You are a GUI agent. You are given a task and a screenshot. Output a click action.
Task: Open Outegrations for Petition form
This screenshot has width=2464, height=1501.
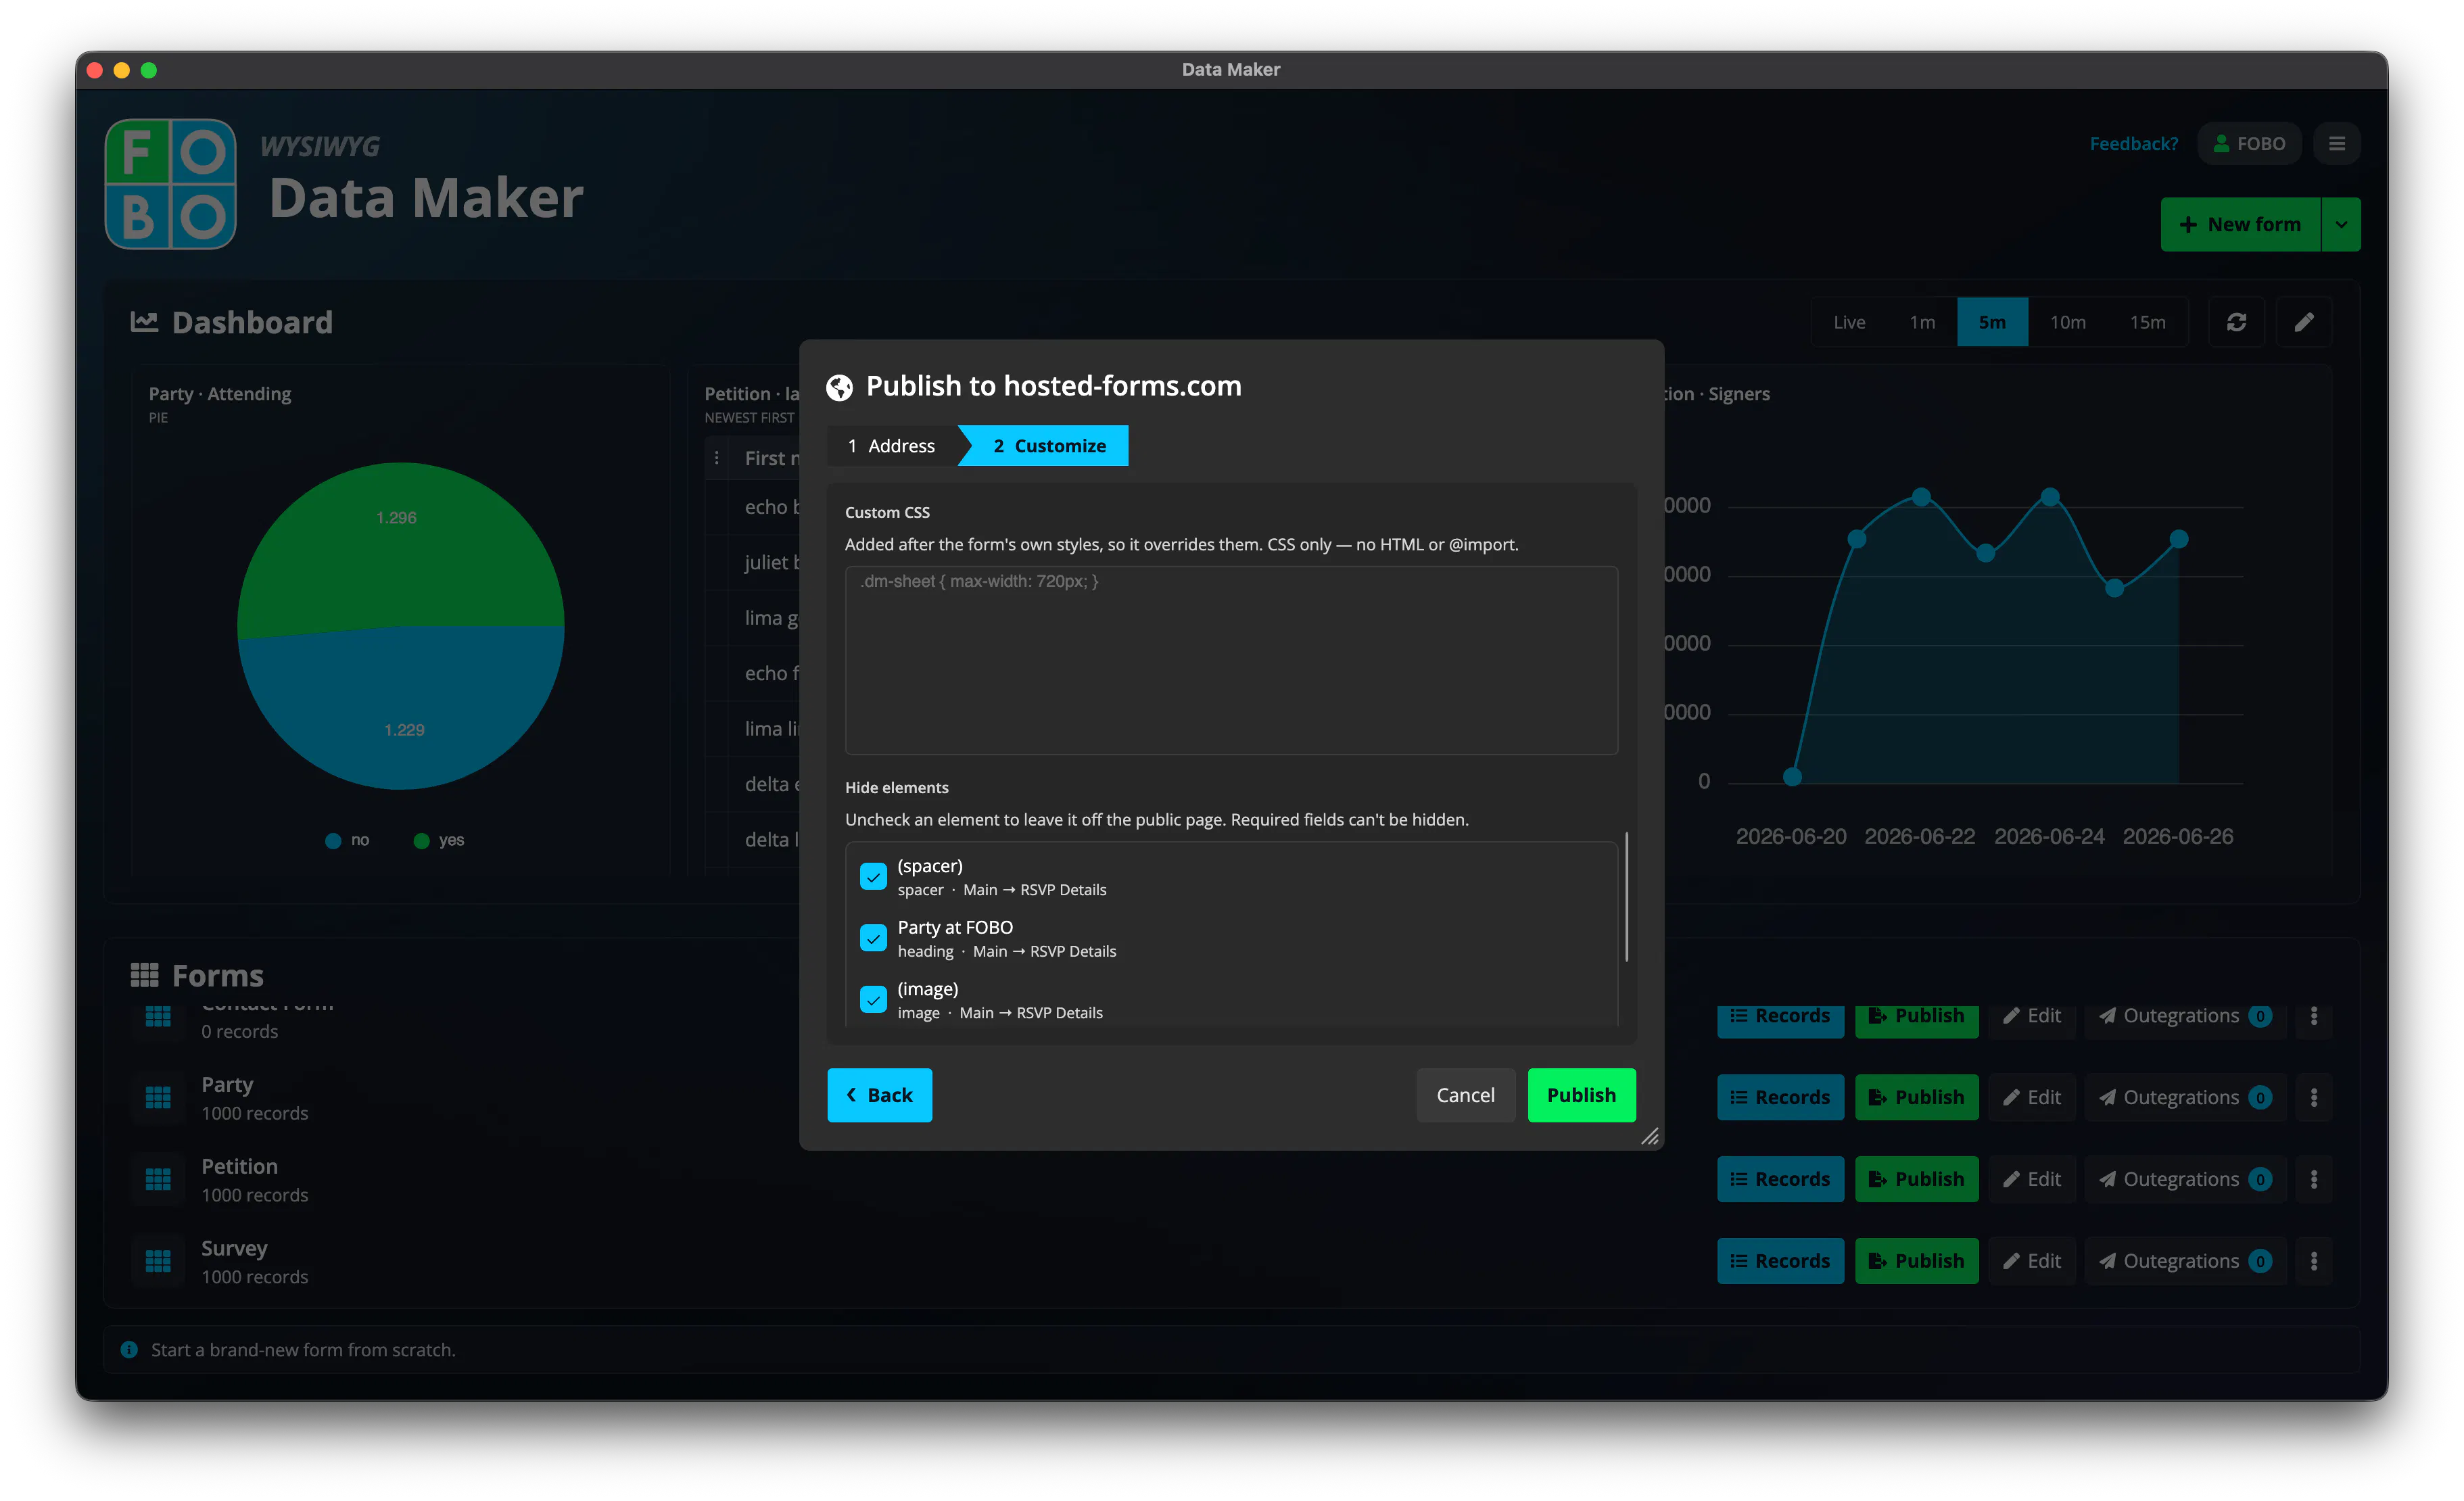click(2185, 1180)
